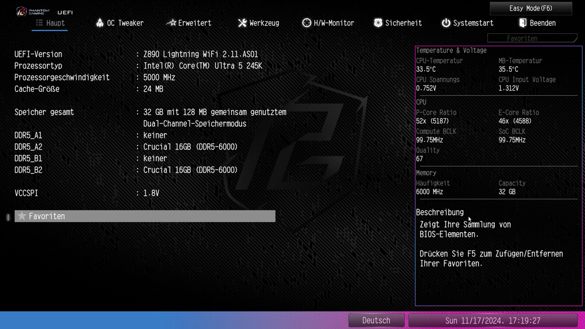Click the DDR5_B1 slot label
Image resolution: width=585 pixels, height=329 pixels.
click(x=28, y=158)
